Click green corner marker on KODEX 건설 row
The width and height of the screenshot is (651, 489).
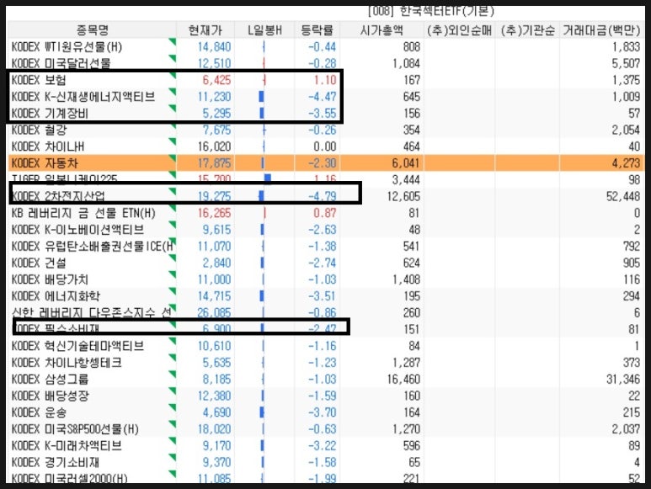coord(173,258)
